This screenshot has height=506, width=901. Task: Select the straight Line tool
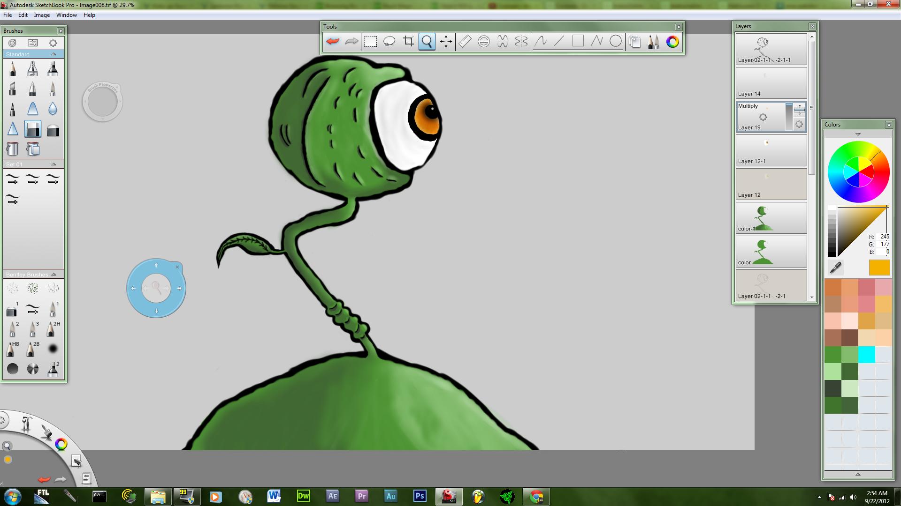coord(559,41)
